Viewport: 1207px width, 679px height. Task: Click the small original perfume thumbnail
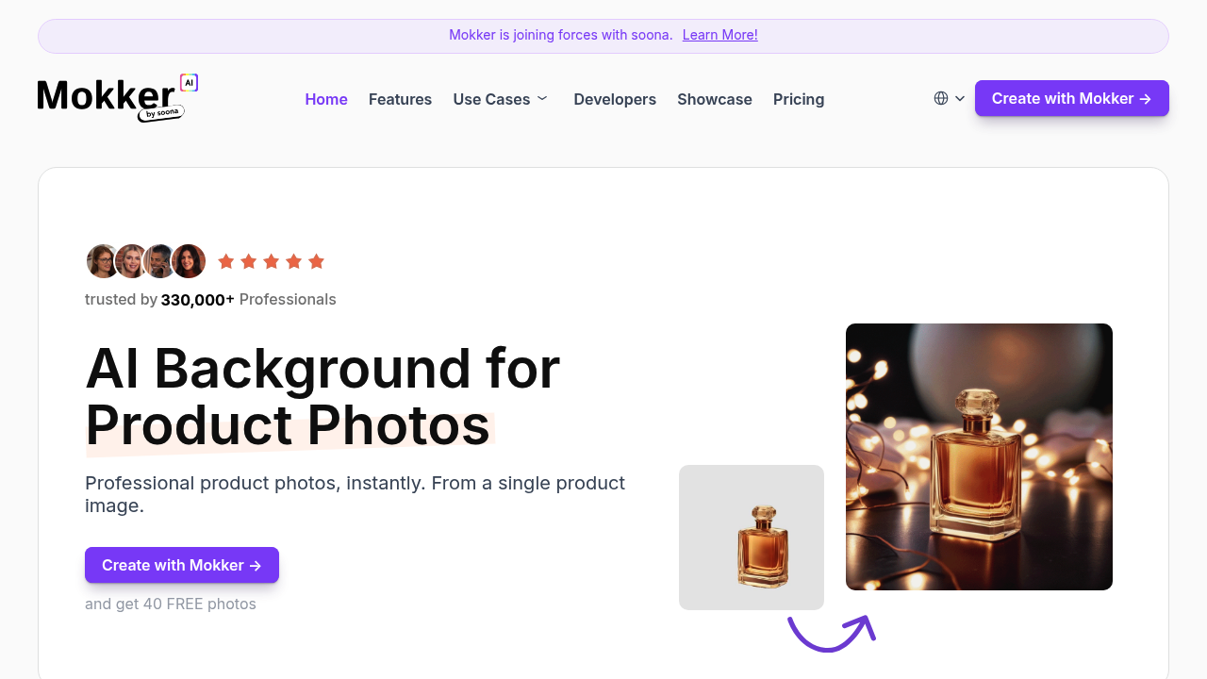pos(752,538)
